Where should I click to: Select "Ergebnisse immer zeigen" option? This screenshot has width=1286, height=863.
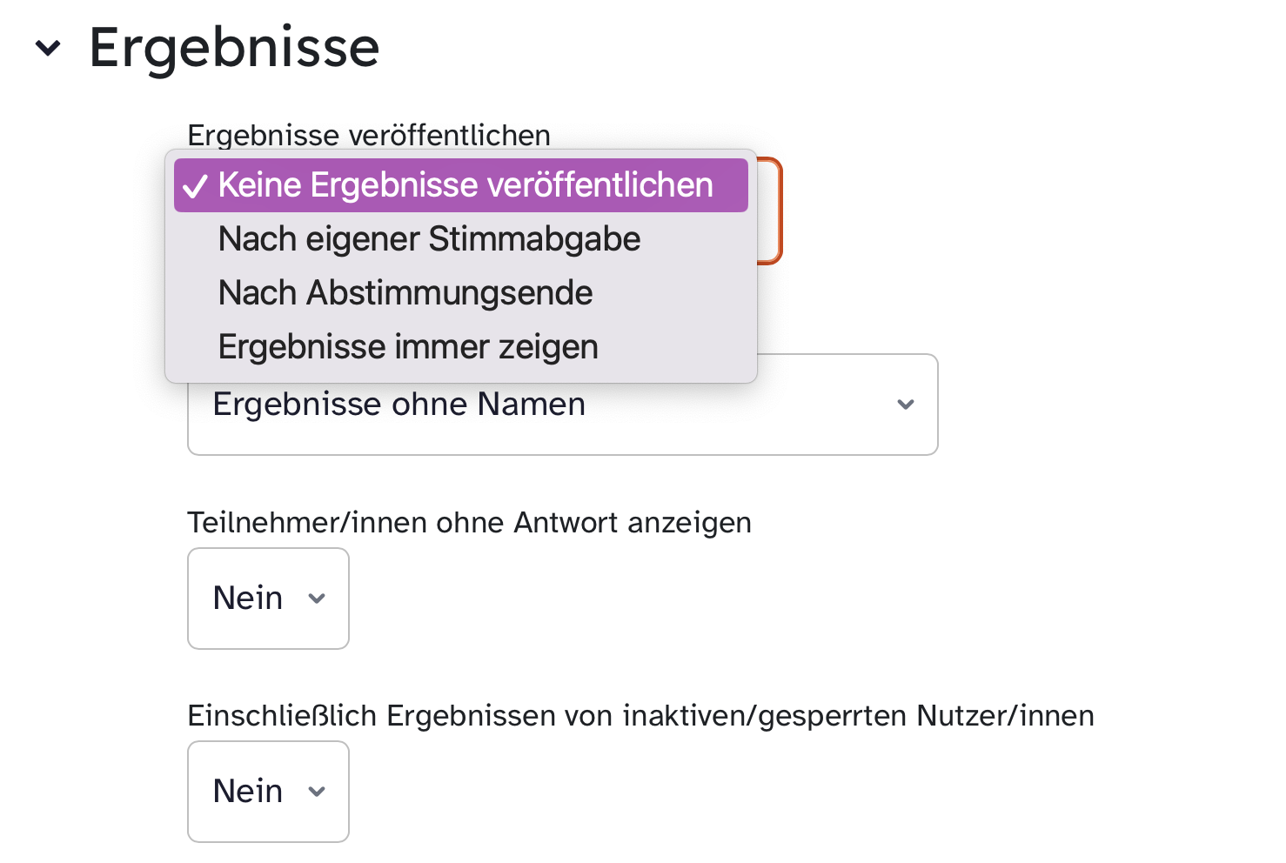(408, 347)
